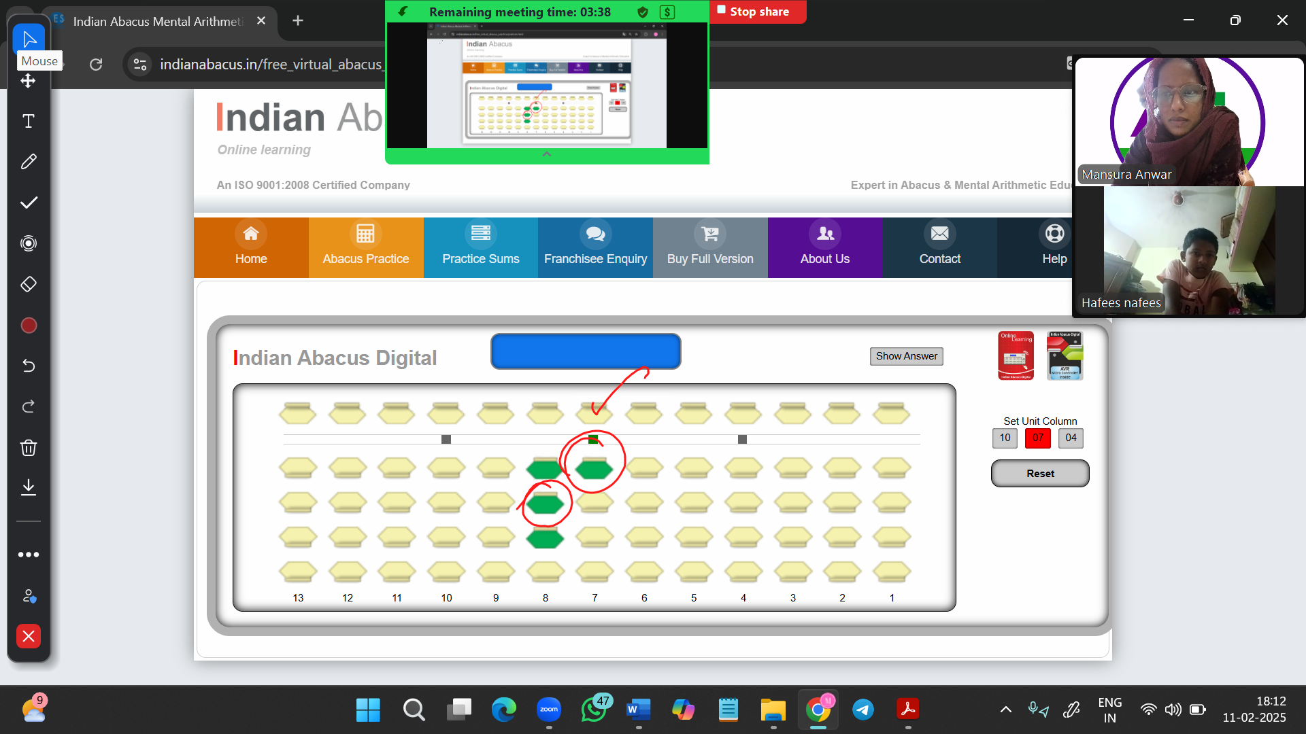The width and height of the screenshot is (1306, 734).
Task: Set unit column to 04
Action: click(1071, 438)
